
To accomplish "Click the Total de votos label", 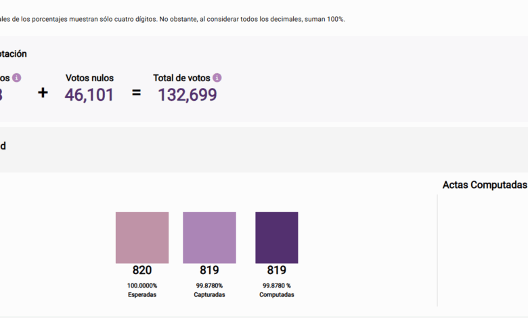I will coord(182,78).
